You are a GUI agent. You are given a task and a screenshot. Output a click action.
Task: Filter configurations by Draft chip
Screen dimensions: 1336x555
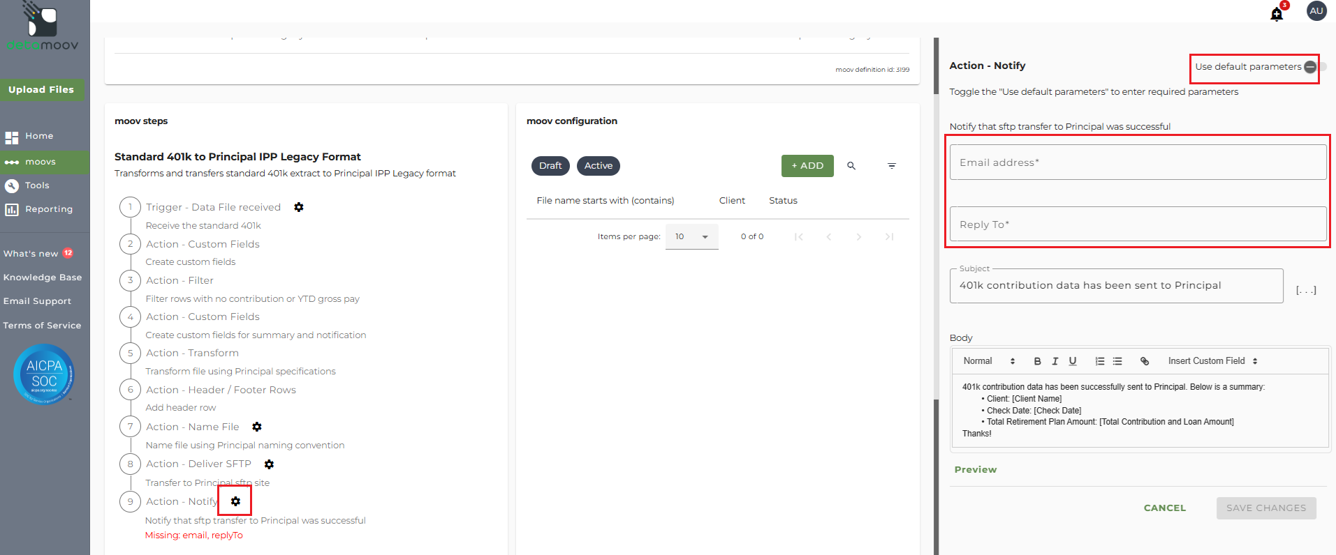tap(550, 166)
